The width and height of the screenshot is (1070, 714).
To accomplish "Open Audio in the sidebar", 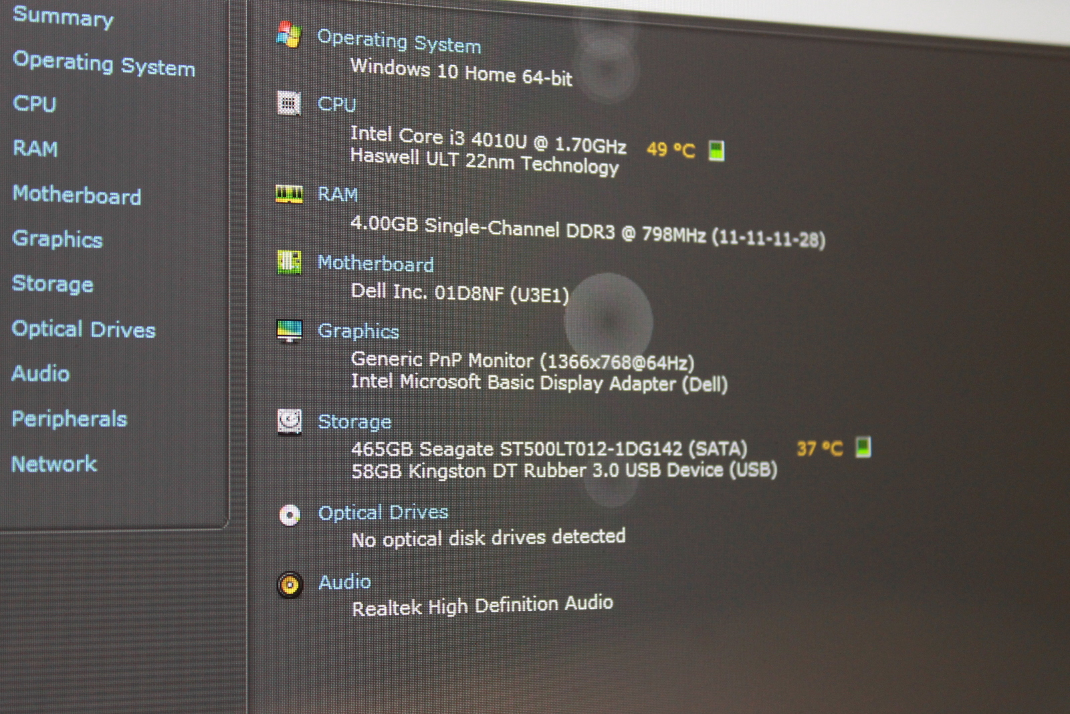I will pyautogui.click(x=41, y=373).
